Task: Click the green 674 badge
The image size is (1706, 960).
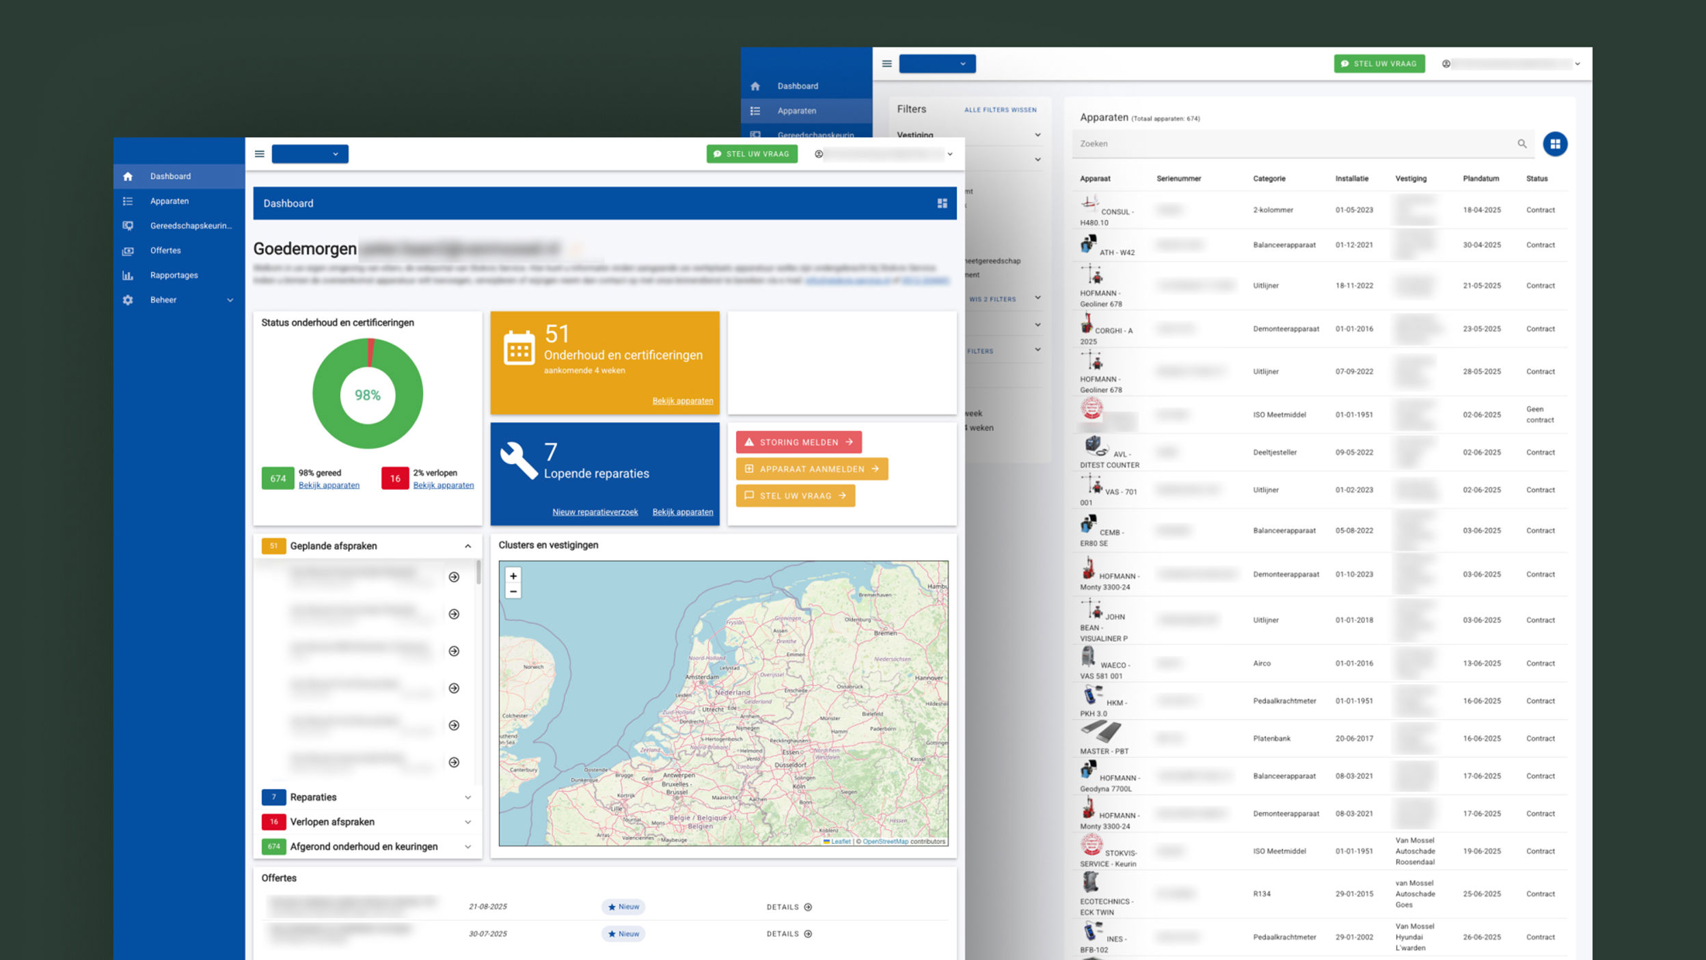Action: pos(278,478)
